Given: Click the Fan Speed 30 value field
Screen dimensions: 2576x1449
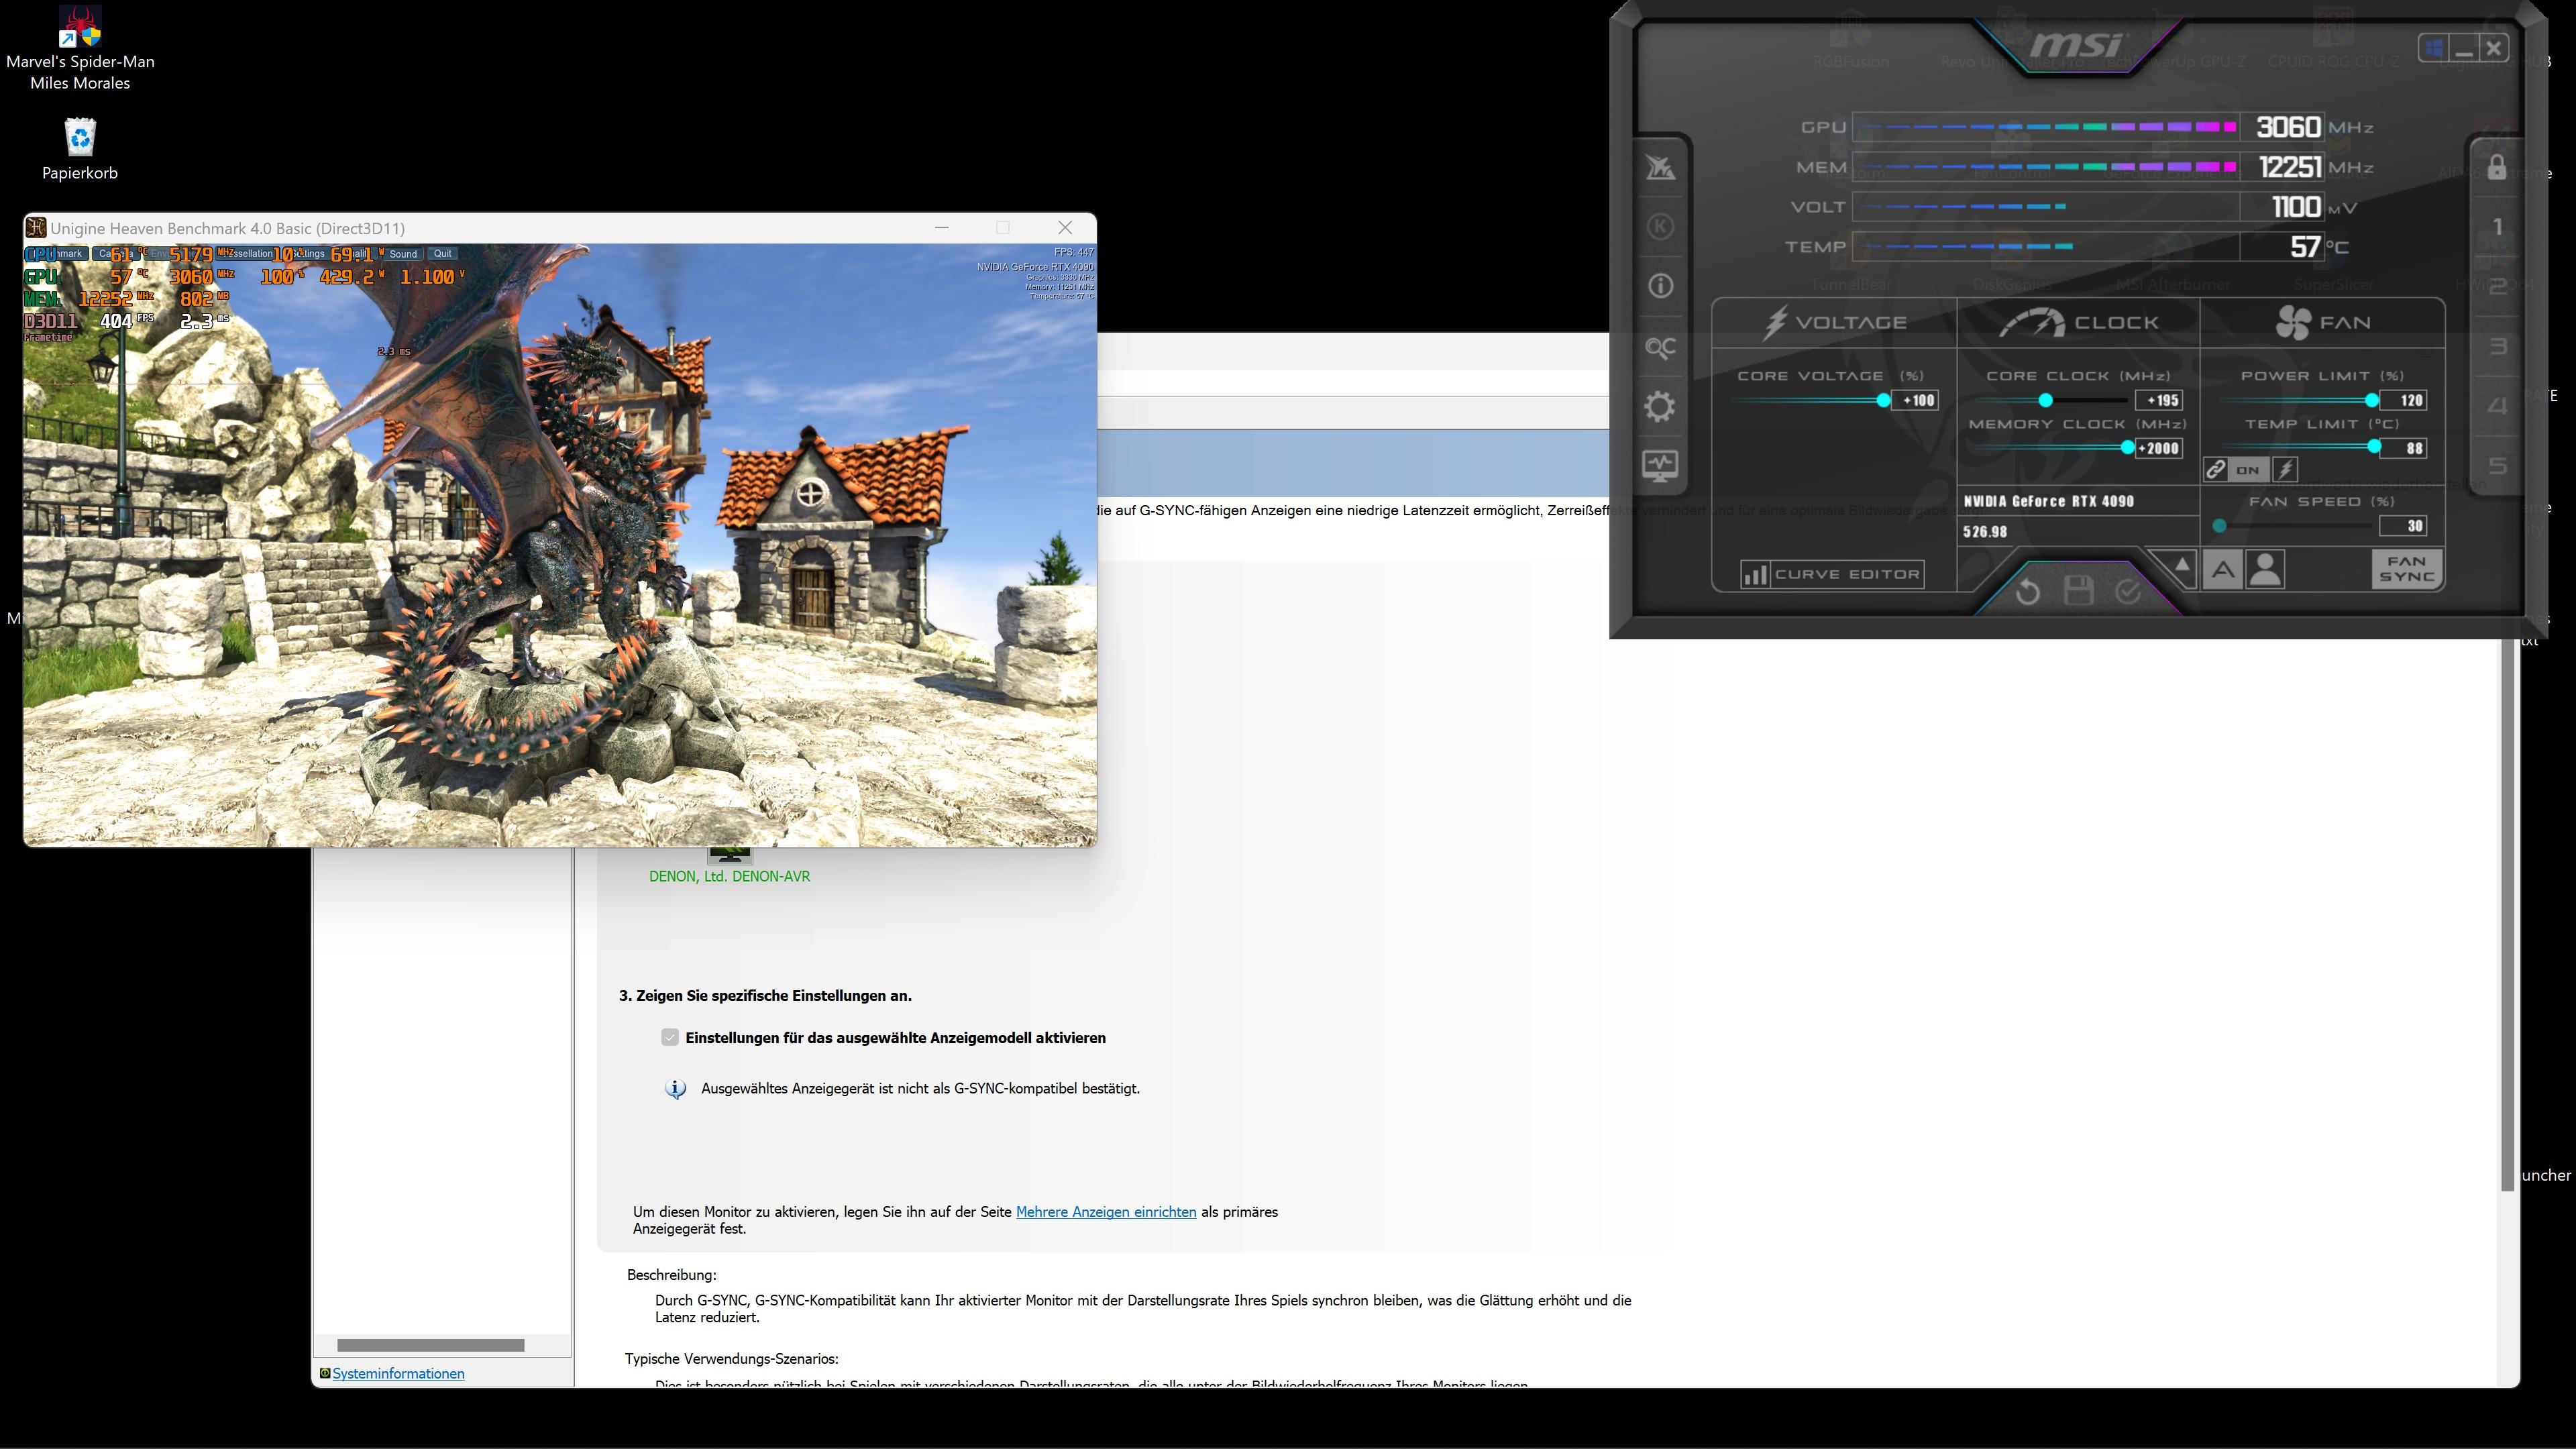Looking at the screenshot, I should pos(2403,526).
